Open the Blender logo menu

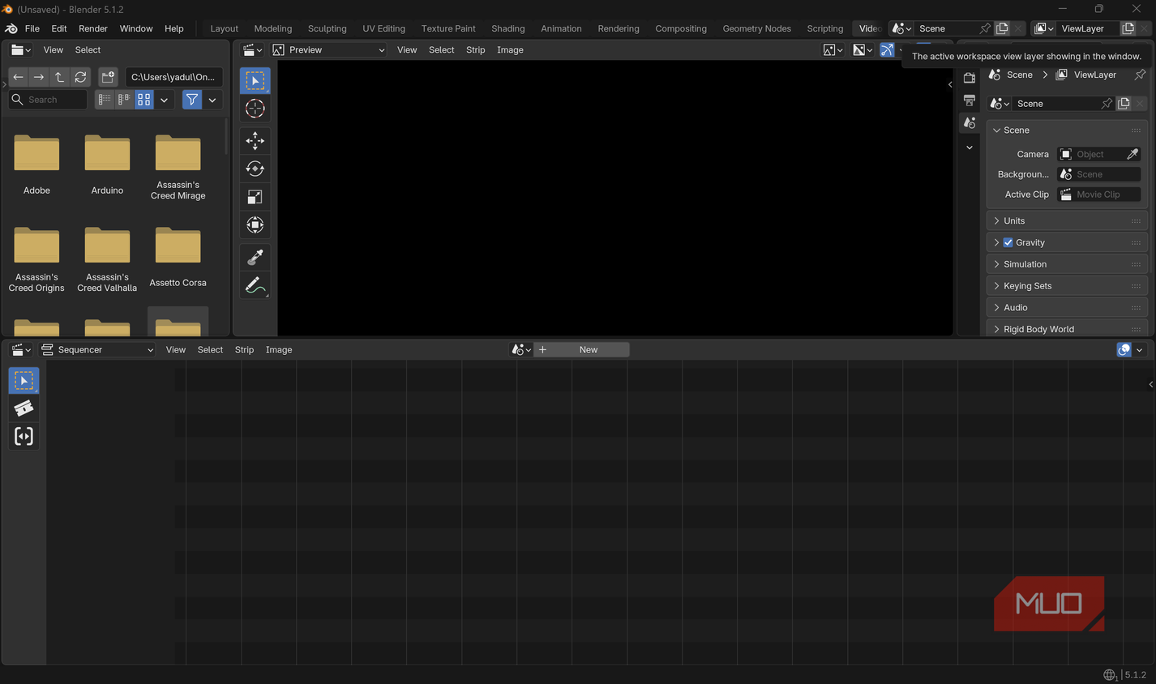(x=11, y=28)
